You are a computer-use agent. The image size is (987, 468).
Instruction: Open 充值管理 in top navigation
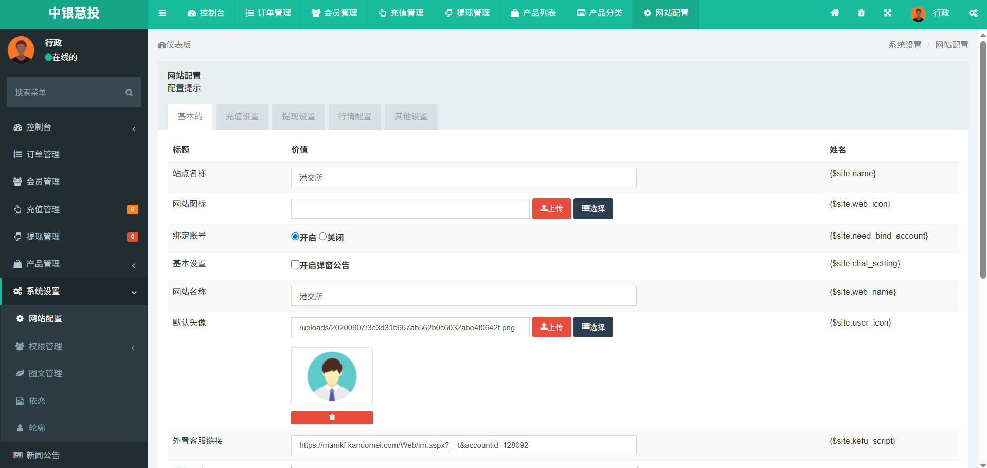coord(401,13)
